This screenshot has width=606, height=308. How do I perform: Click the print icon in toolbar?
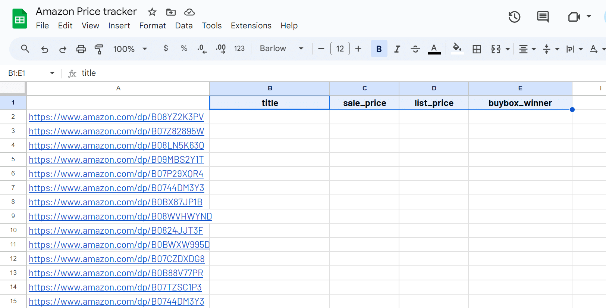click(81, 49)
